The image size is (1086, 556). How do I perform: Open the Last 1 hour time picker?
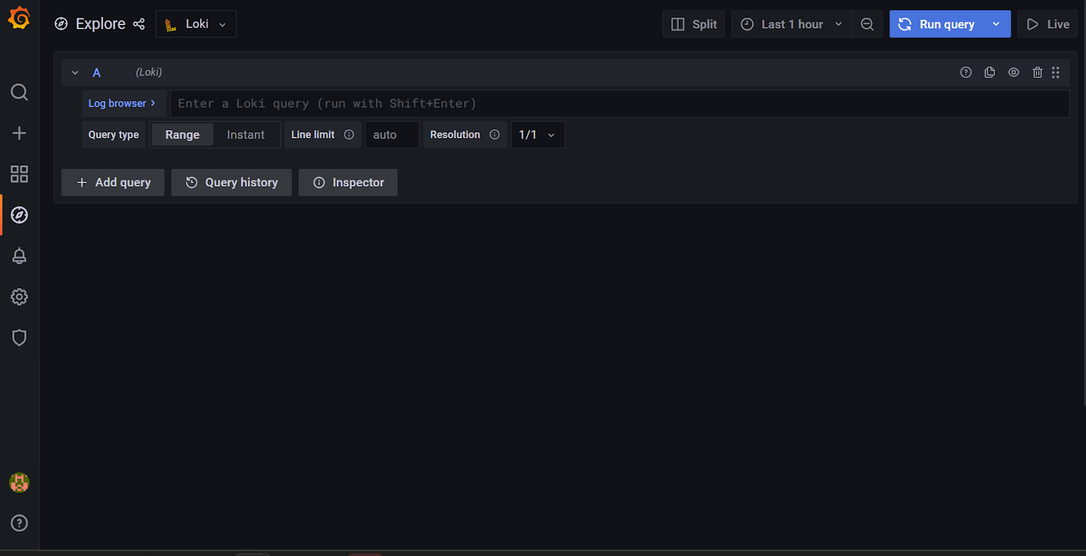tap(791, 24)
